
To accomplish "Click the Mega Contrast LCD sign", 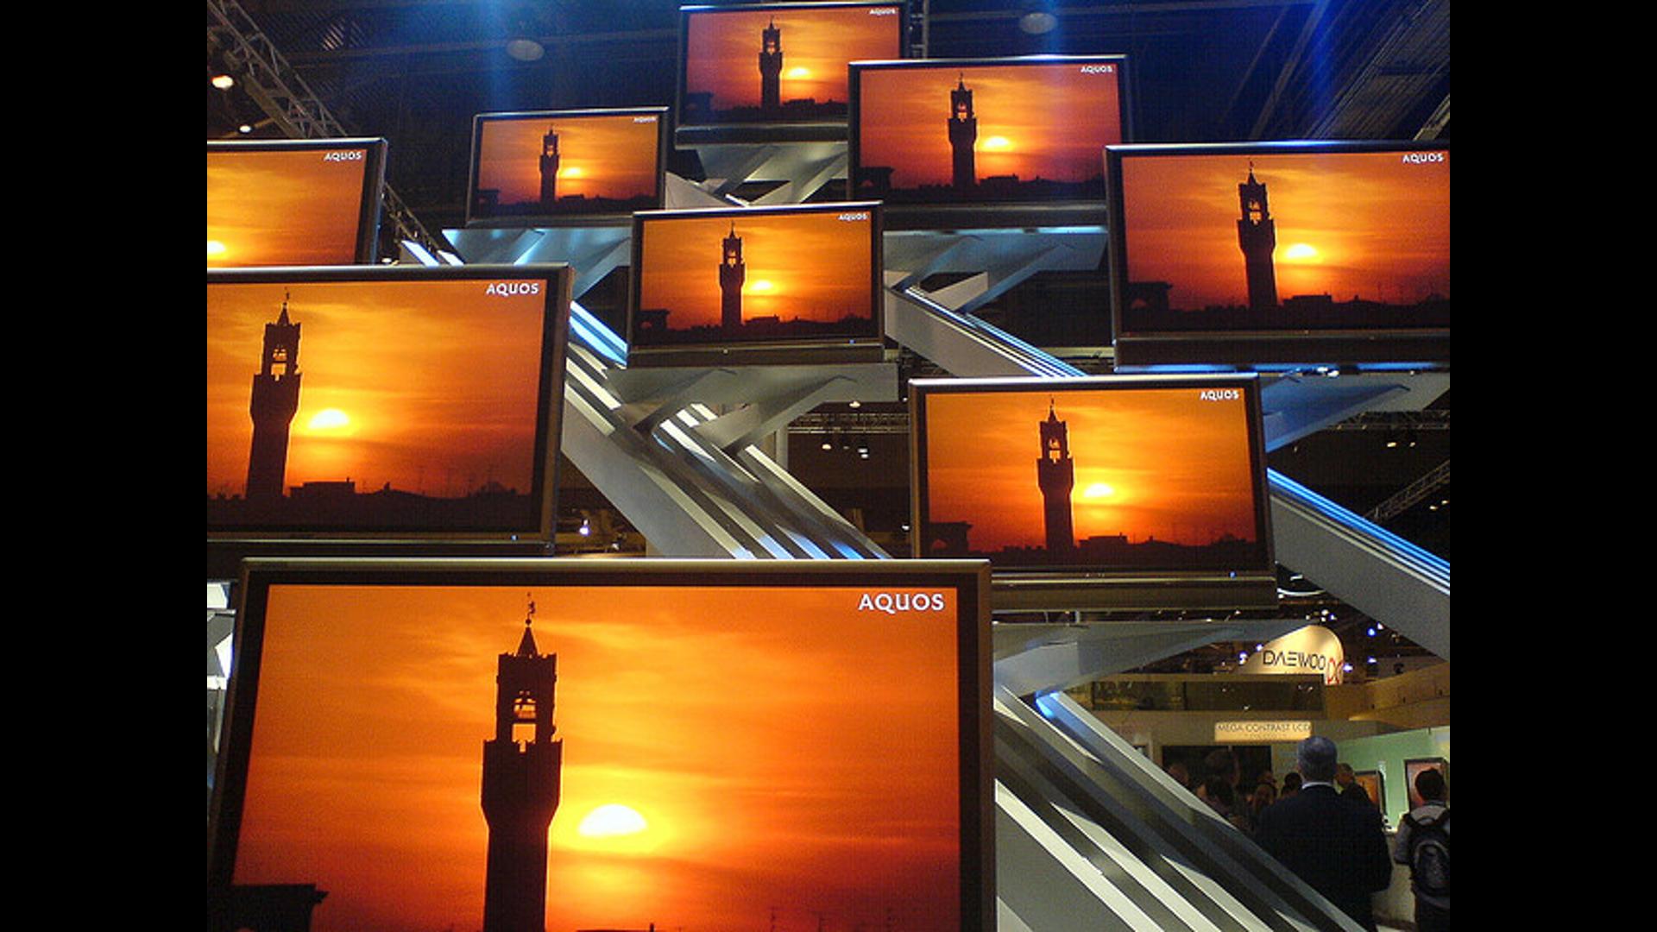I will 1262,730.
